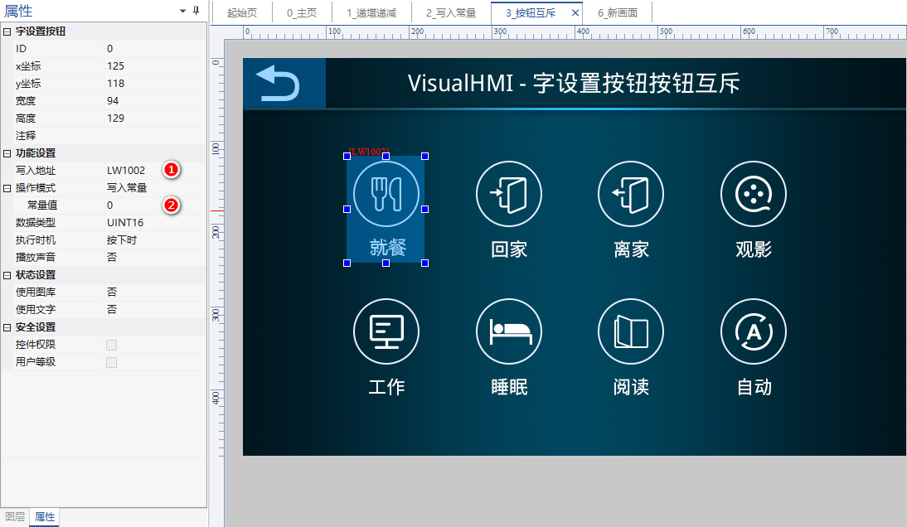Image resolution: width=907 pixels, height=527 pixels.
Task: Toggle the 用户等级 checkbox
Action: [x=112, y=362]
